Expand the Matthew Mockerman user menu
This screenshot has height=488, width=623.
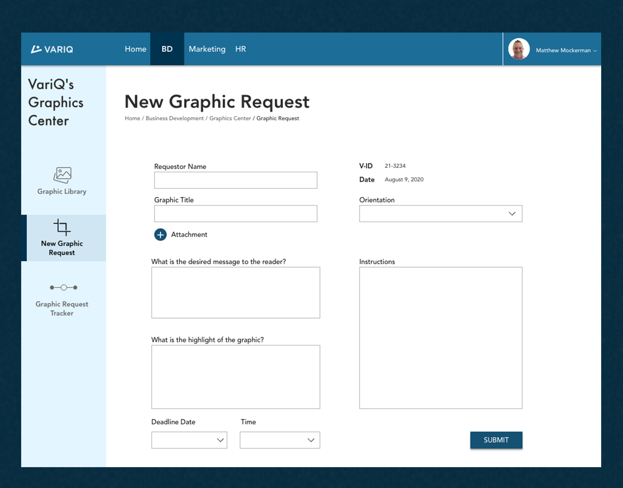566,50
